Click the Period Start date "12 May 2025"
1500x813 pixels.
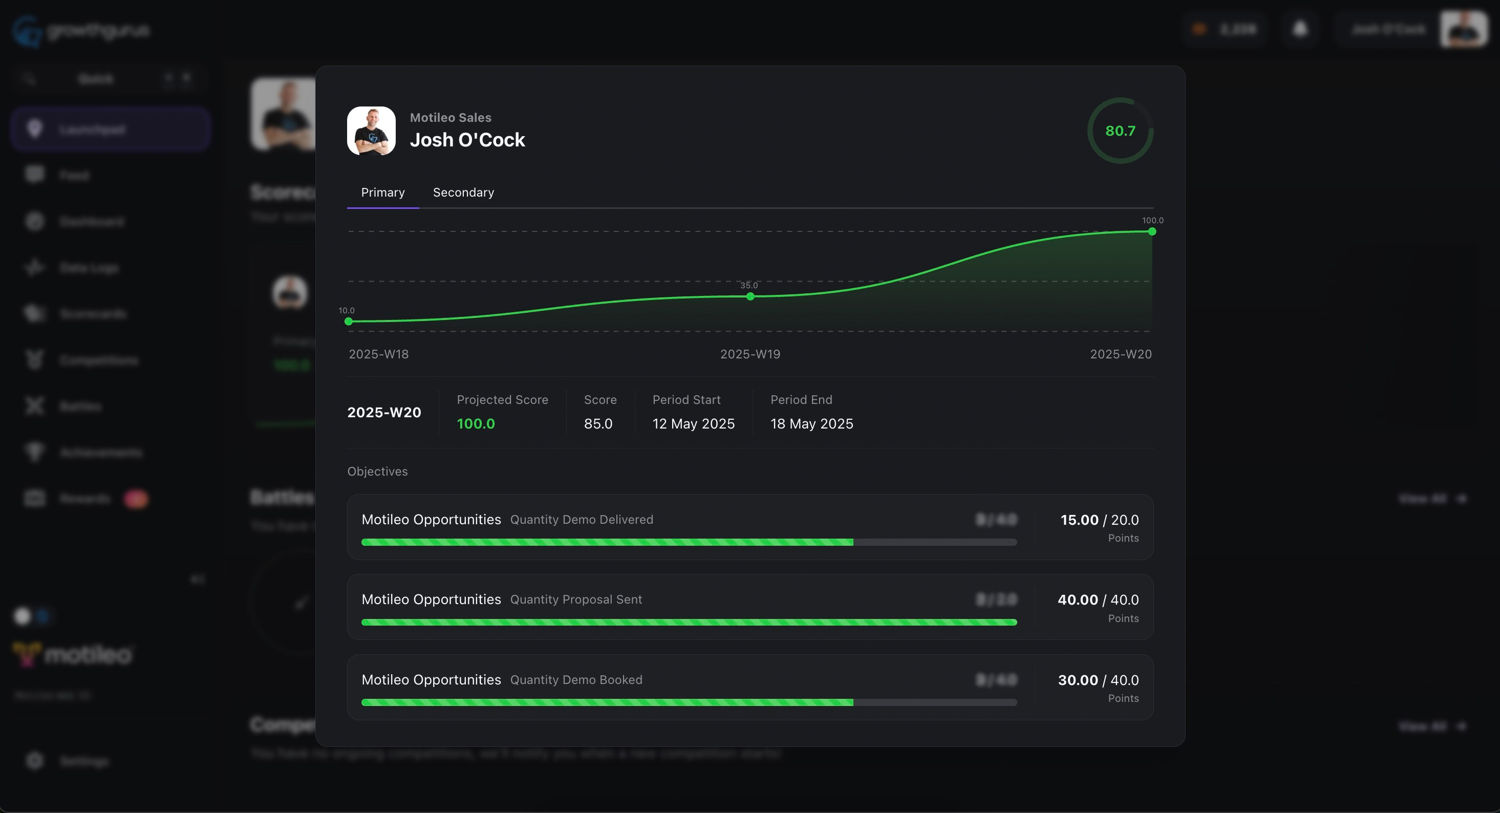point(694,424)
